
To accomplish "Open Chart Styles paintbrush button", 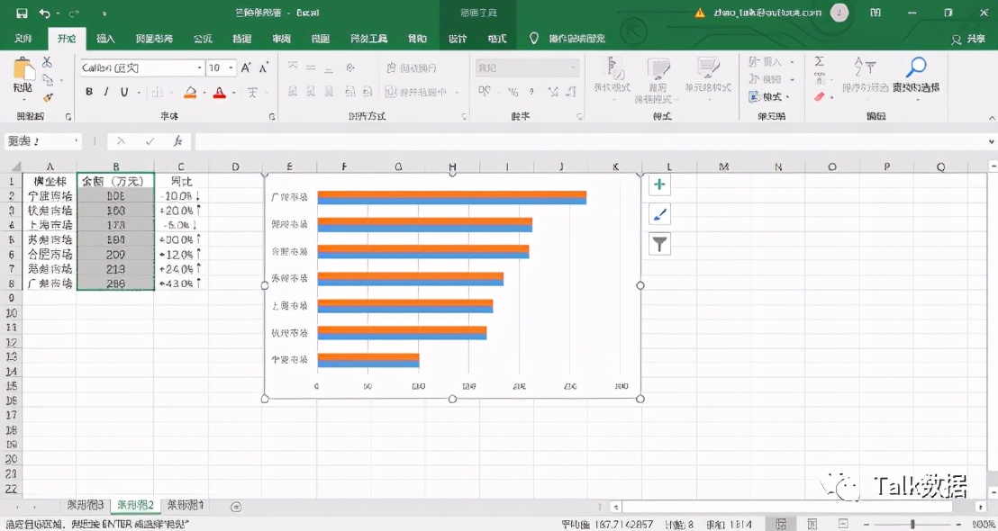I will tap(659, 214).
